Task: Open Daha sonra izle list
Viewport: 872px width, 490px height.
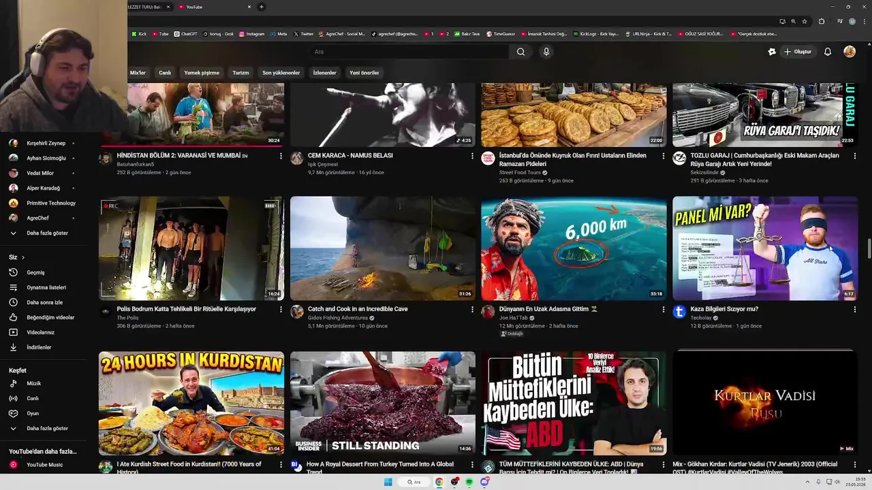Action: [x=44, y=302]
